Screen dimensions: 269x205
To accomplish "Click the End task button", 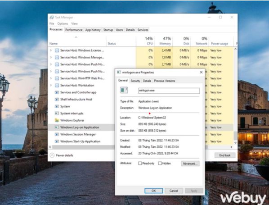I will pos(225,155).
